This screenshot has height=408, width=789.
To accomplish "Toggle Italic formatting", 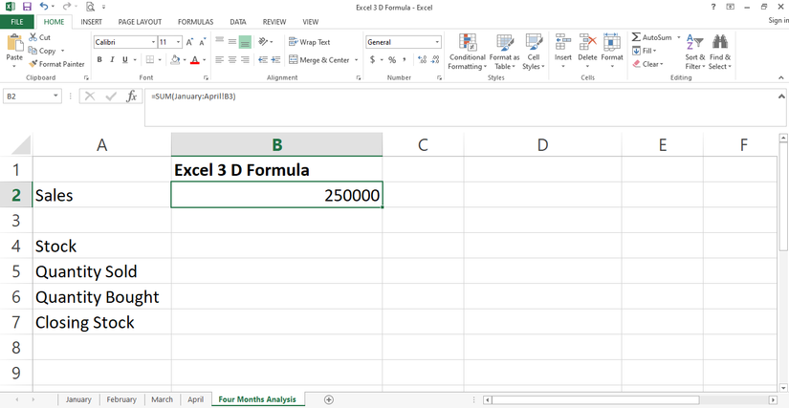I will coord(112,60).
